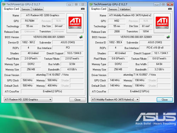Viewport: 177px width, 133px height.
Task: Click Subvendor ASUS (1043) in right window
Action: (x=155, y=42)
